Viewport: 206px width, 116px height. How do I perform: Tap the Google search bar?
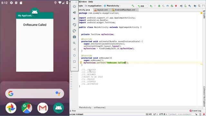pos(35,93)
